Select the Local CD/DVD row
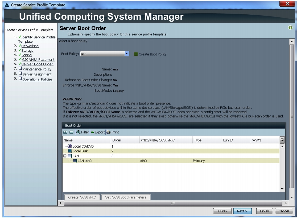Viewport: 301px width, 219px height. click(171, 146)
